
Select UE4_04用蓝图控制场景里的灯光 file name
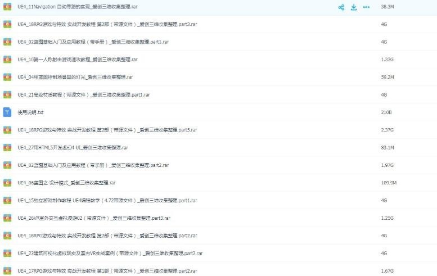(x=75, y=77)
